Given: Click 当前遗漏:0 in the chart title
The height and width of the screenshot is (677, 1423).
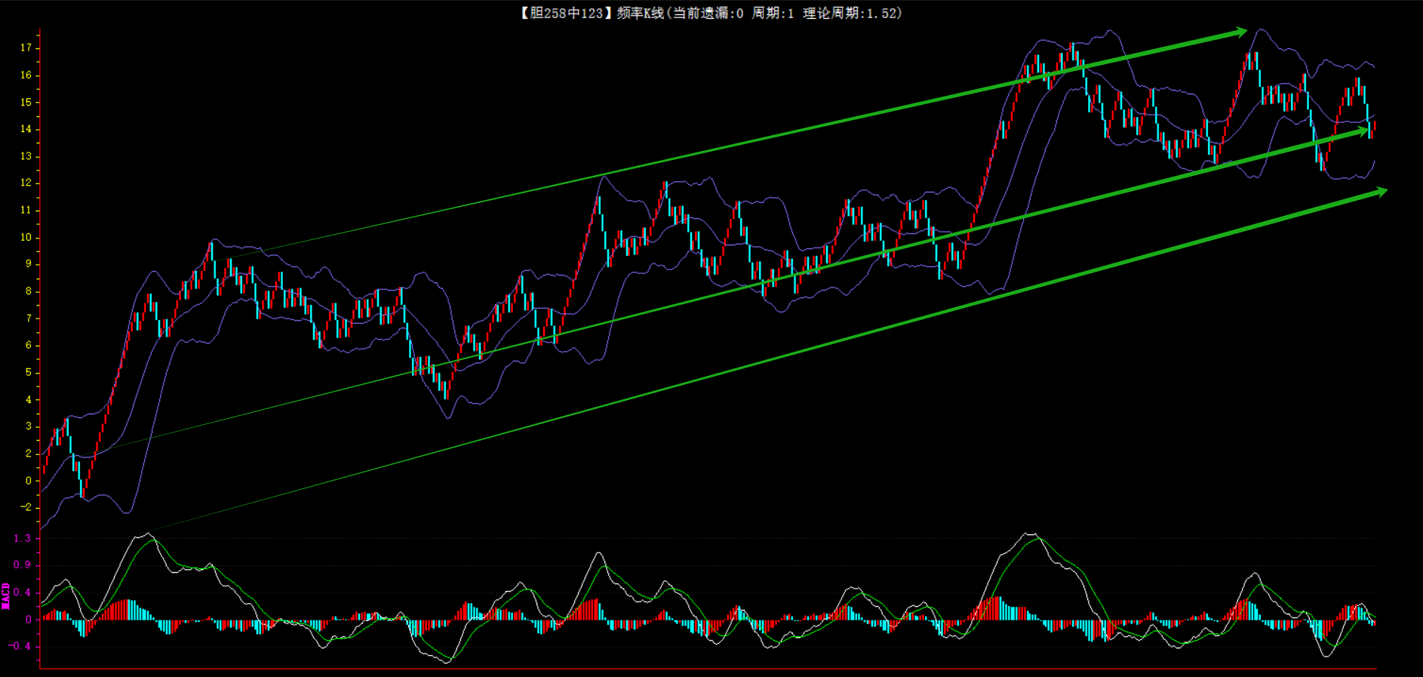Looking at the screenshot, I should pyautogui.click(x=707, y=13).
